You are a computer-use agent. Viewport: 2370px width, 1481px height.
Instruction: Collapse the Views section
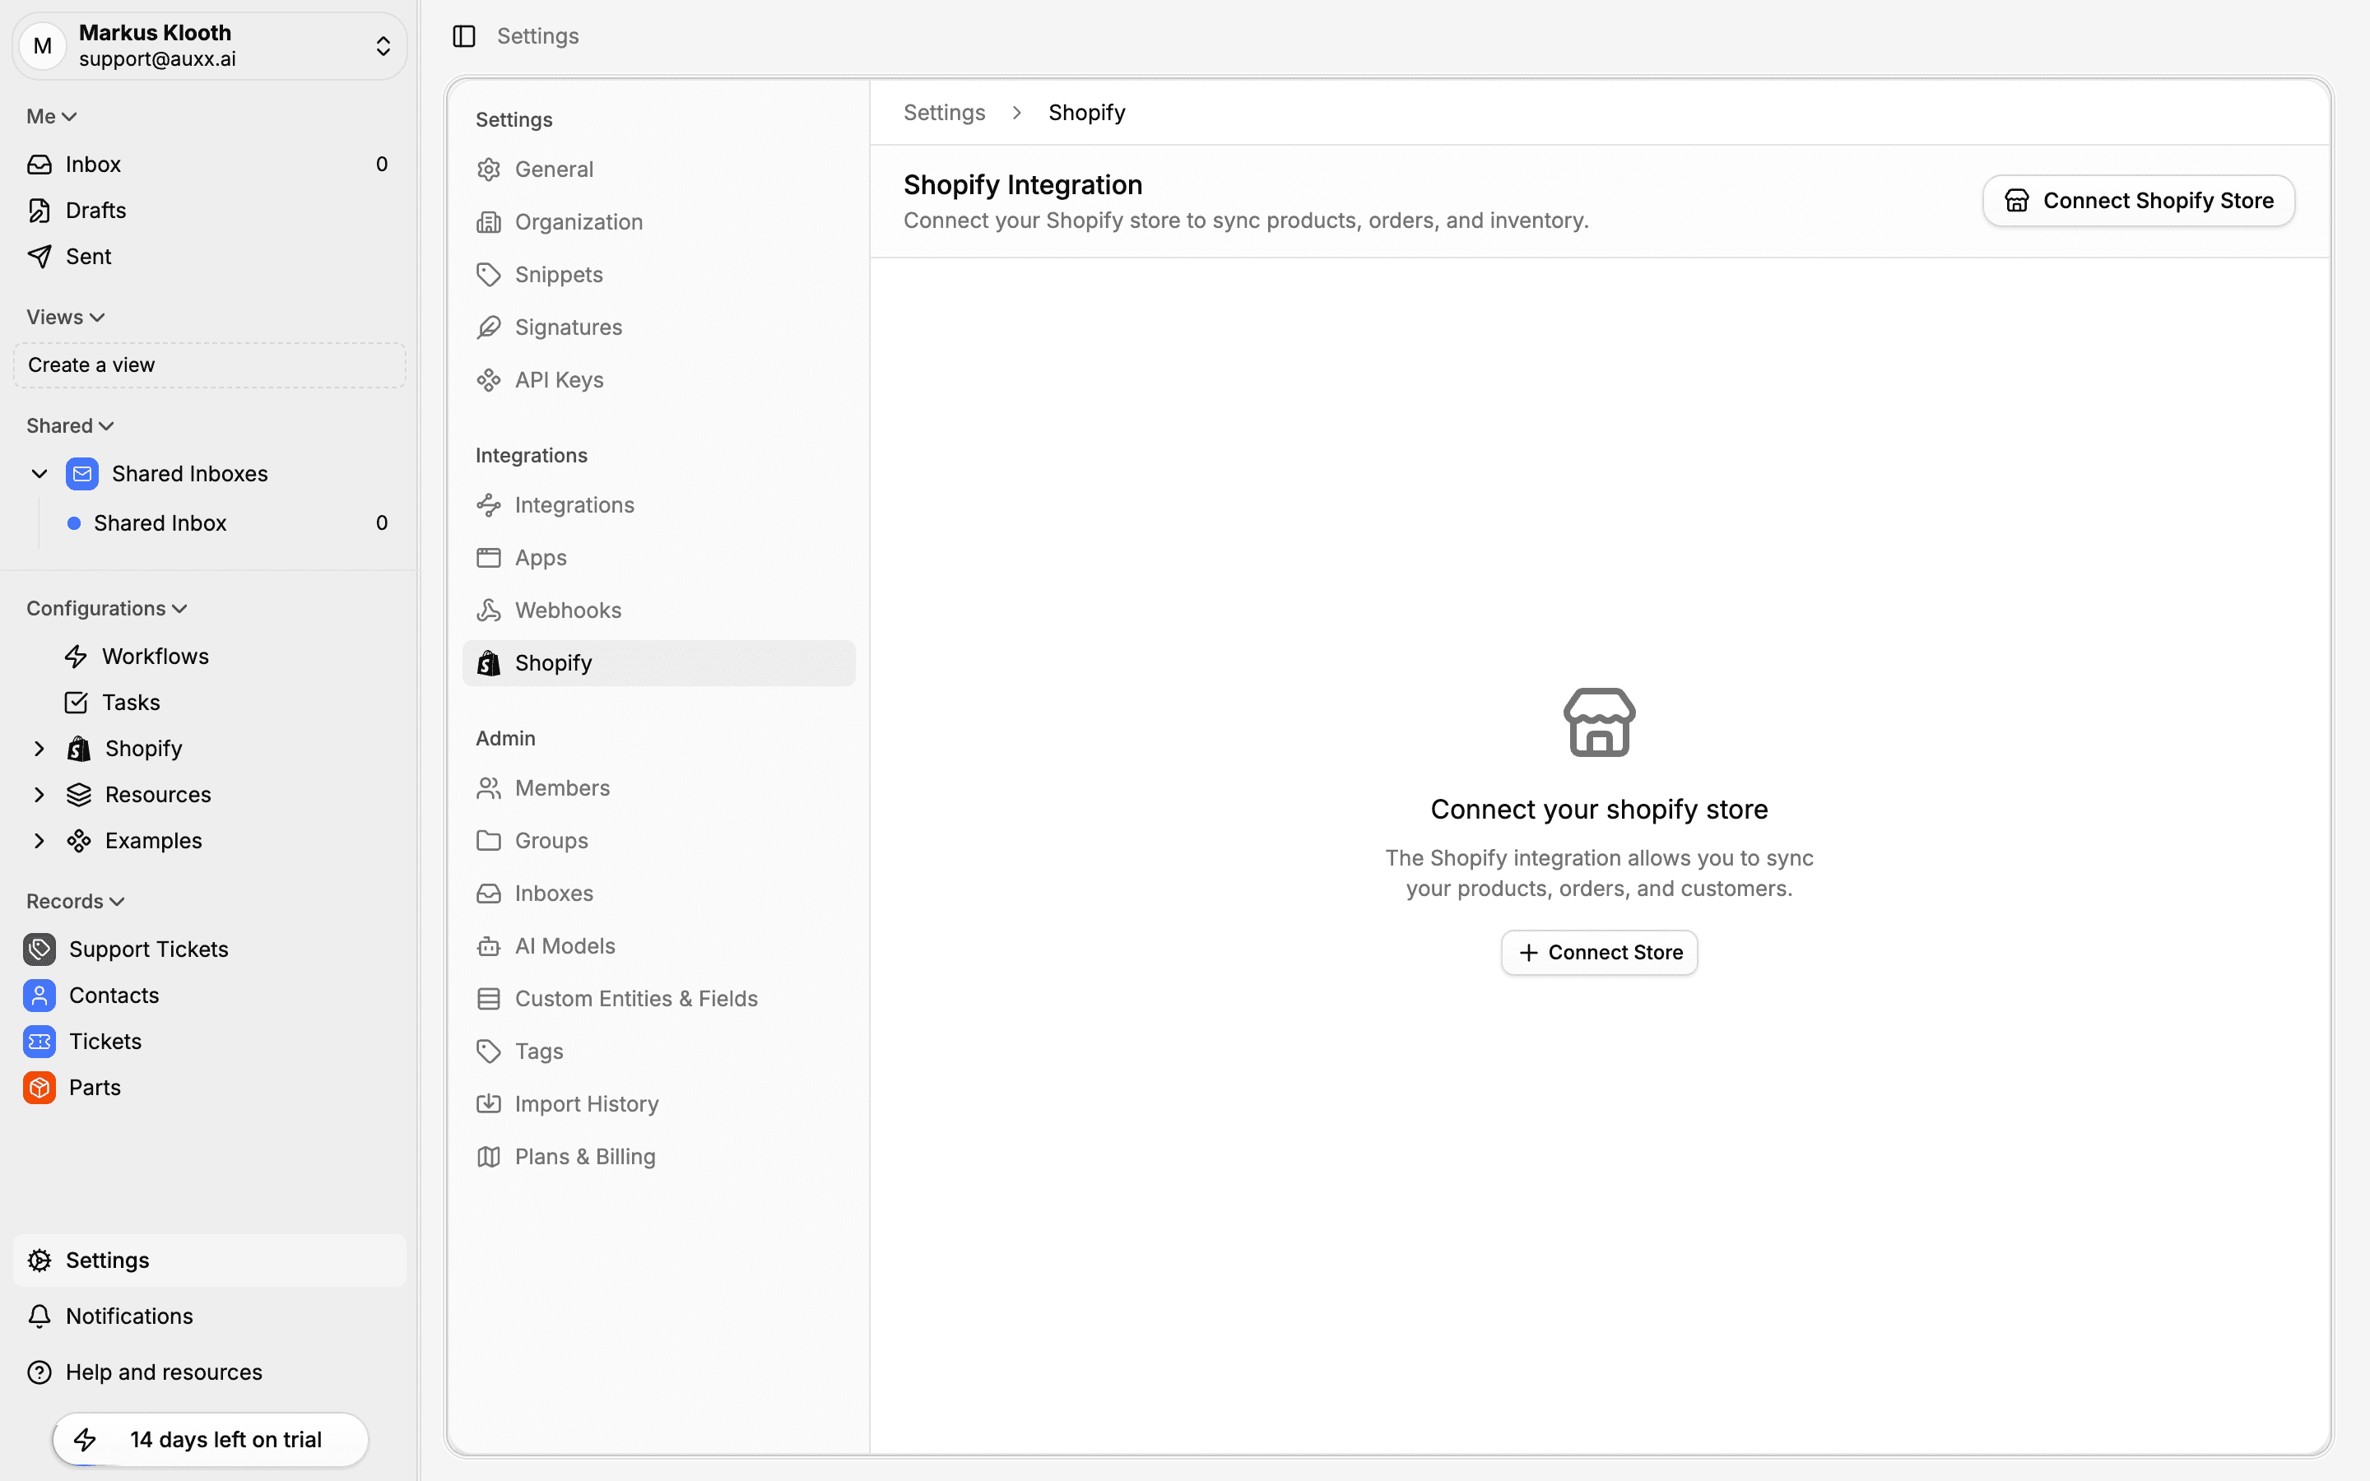[66, 318]
